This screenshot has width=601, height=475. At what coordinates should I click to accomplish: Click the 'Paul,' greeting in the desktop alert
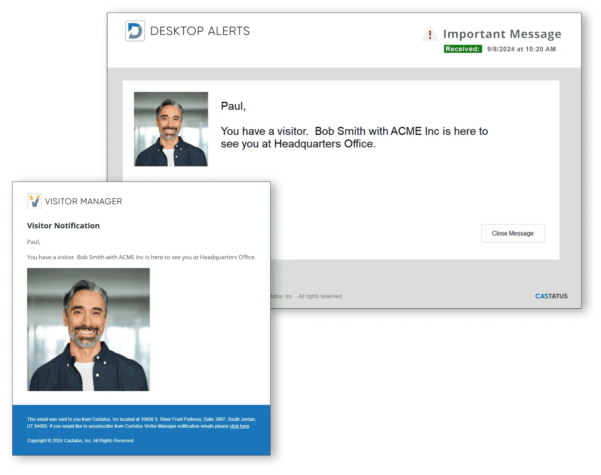(x=233, y=106)
